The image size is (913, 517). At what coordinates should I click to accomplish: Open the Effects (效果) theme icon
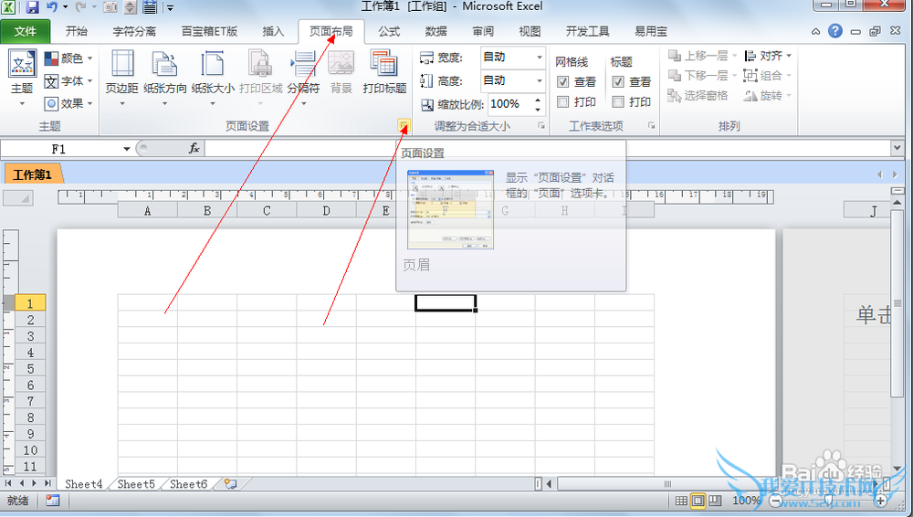(x=51, y=104)
